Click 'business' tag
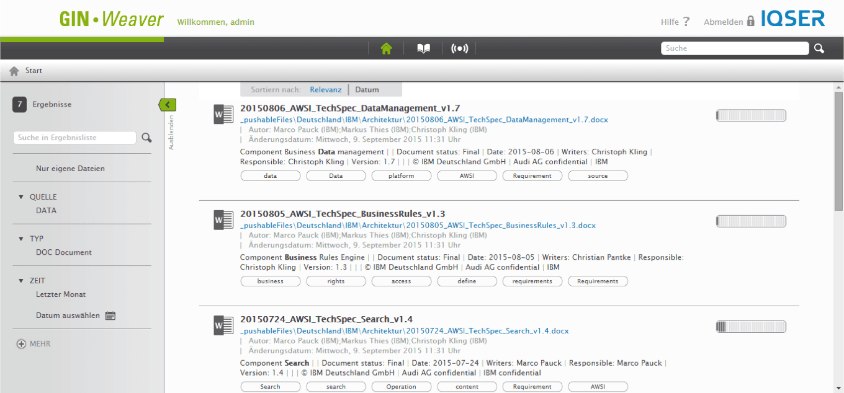The image size is (844, 393). click(x=270, y=281)
